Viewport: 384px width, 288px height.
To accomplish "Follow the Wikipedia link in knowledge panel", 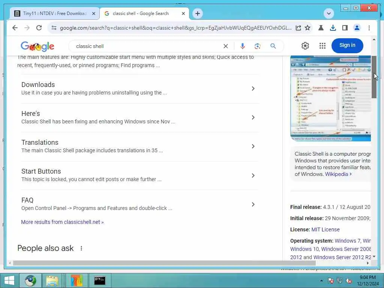I will pyautogui.click(x=338, y=174).
